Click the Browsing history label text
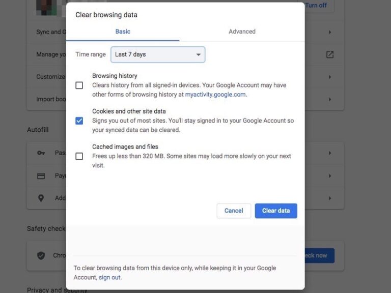The height and width of the screenshot is (293, 391). pos(115,76)
